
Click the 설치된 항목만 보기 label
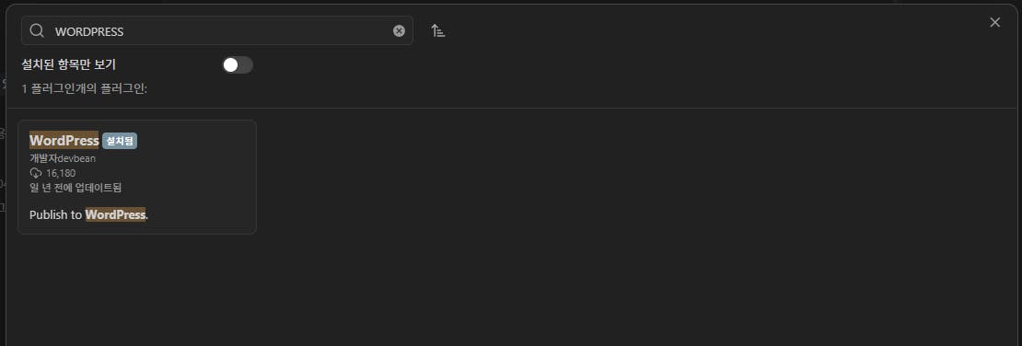point(68,64)
